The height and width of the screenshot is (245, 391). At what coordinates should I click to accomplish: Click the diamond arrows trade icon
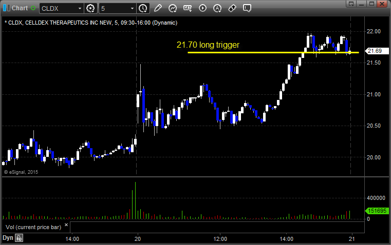(x=232, y=8)
